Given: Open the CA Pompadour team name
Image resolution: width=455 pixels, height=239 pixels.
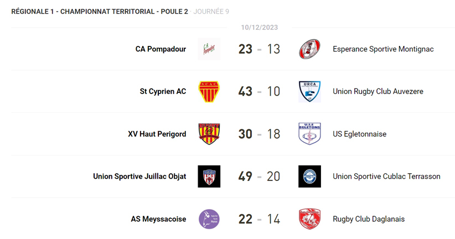Looking at the screenshot, I should click(x=161, y=49).
